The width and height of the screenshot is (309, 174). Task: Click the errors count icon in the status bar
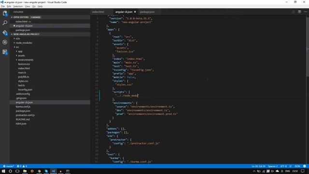(x=19, y=166)
